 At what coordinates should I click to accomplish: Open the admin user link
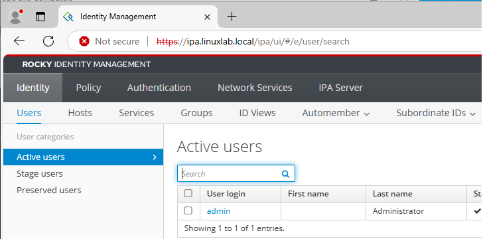[218, 211]
